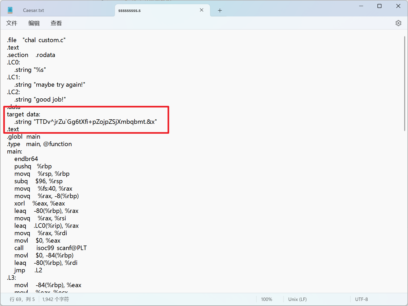Open Notepad settings gear icon

[x=398, y=23]
